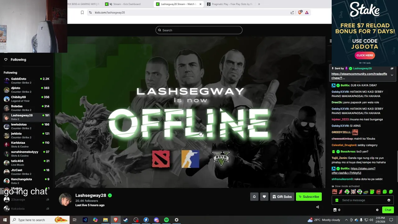Click the heart follow icon beside Gift Subs

coord(264,197)
